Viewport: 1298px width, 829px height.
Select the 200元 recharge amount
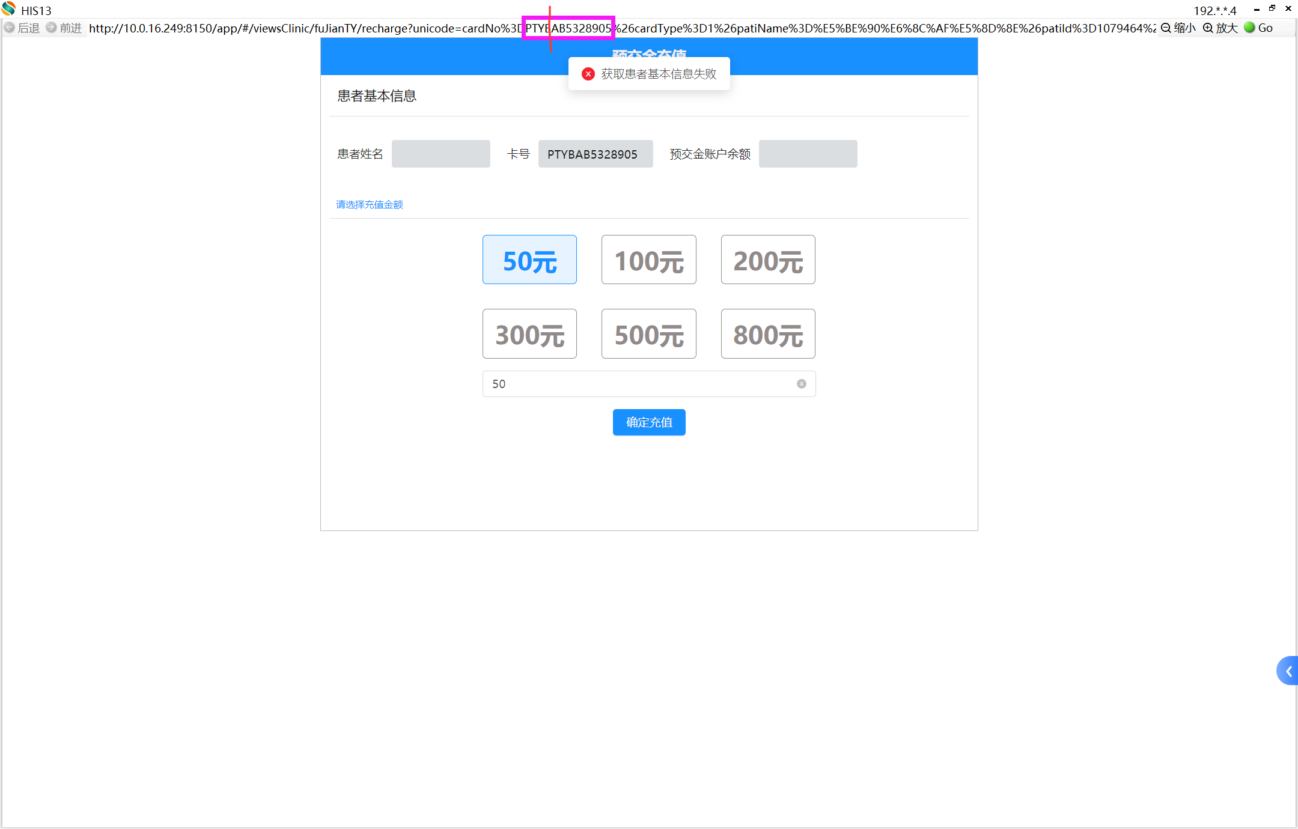click(768, 260)
